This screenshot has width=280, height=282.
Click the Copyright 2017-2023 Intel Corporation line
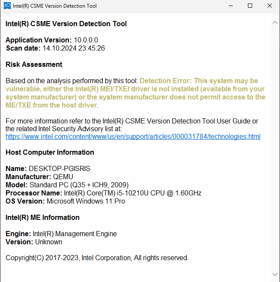tap(97, 258)
